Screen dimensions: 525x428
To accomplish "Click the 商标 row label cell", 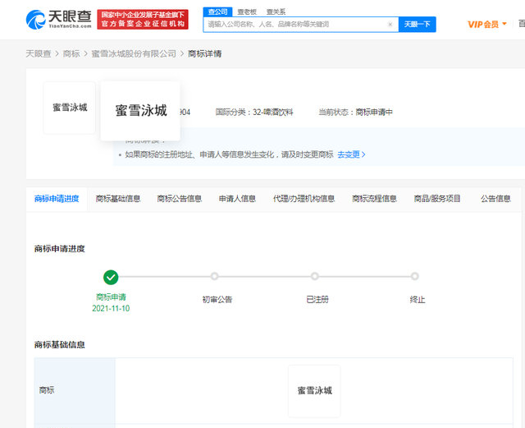I will (x=75, y=390).
